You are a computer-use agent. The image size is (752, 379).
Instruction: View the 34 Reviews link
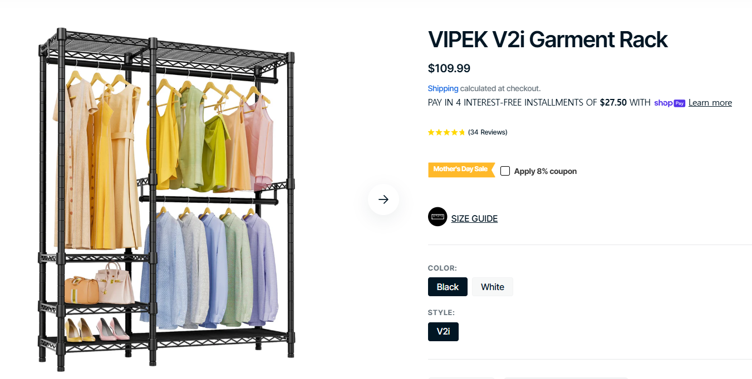(x=488, y=132)
